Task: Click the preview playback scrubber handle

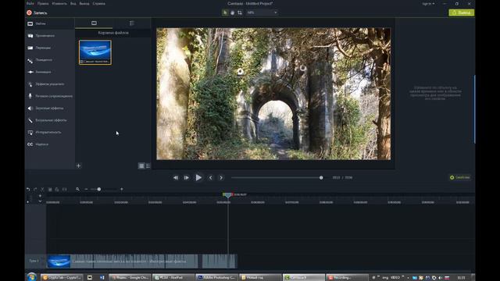Action: [x=321, y=178]
